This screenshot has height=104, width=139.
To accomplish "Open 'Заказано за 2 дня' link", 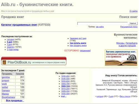I will coord(78,38).
